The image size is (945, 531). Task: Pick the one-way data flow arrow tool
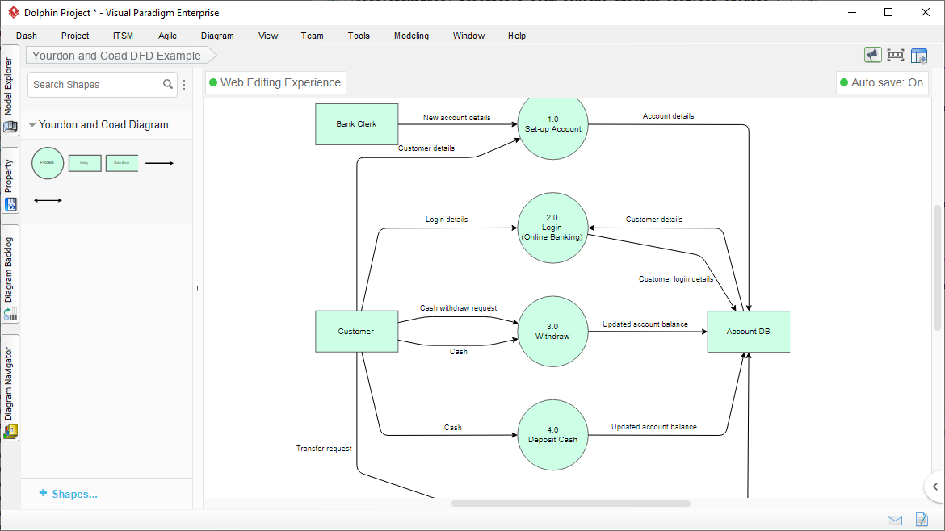click(x=160, y=163)
